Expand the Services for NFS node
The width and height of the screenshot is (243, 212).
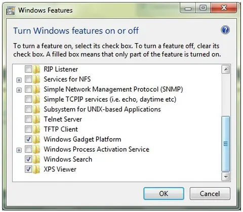(19, 80)
